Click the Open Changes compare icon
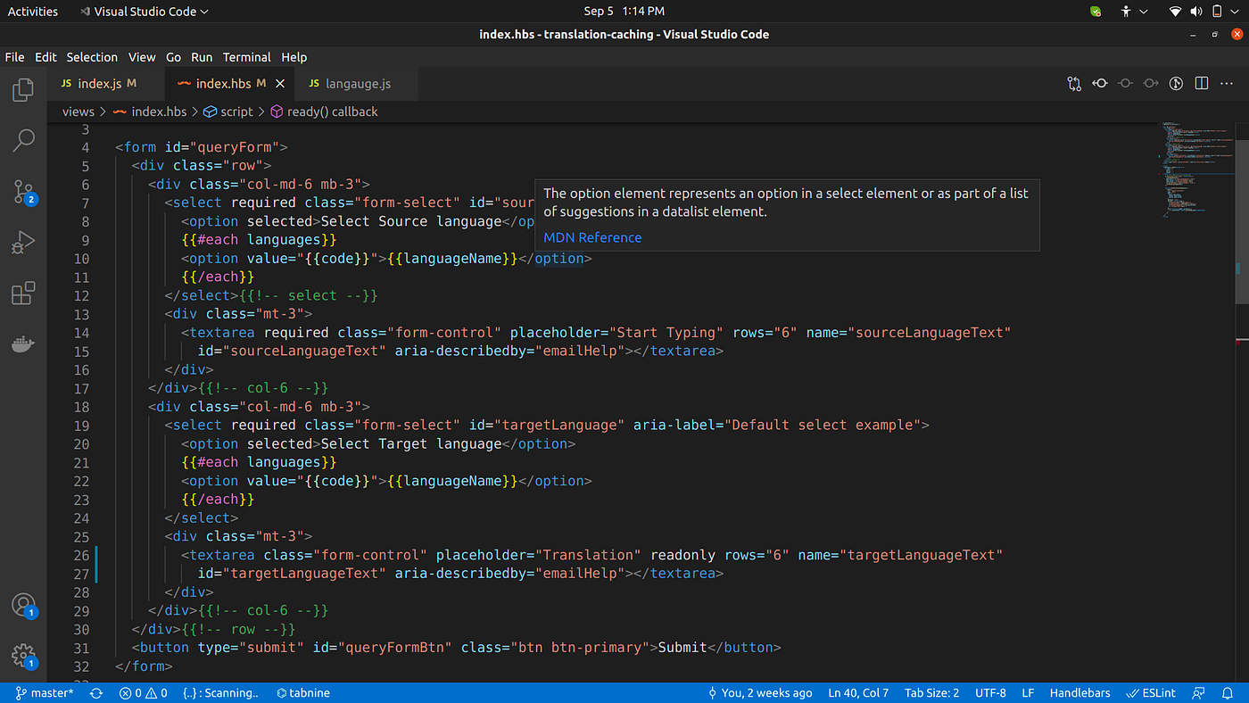1249x703 pixels. tap(1074, 83)
